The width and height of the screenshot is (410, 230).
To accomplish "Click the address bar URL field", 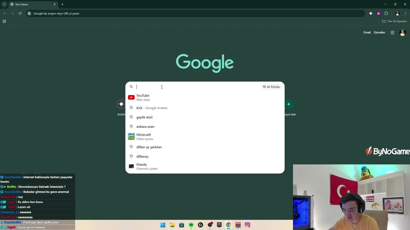I will click(x=195, y=13).
